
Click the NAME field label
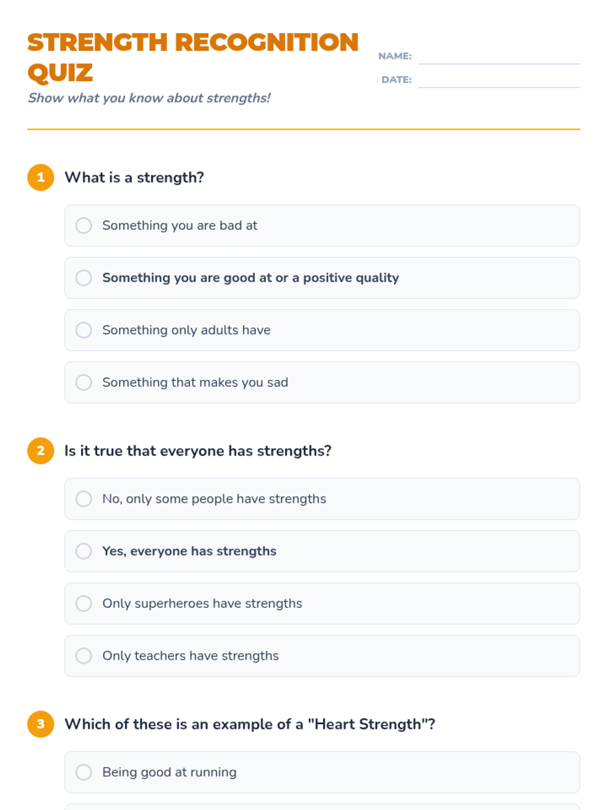coord(395,56)
